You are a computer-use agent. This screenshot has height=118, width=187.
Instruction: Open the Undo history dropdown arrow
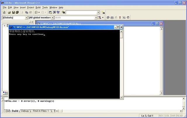39,12
